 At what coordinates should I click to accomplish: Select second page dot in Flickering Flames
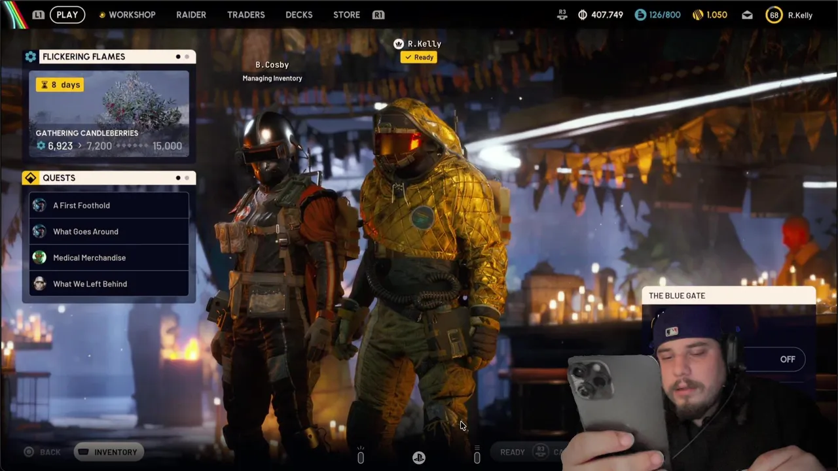[x=187, y=57]
